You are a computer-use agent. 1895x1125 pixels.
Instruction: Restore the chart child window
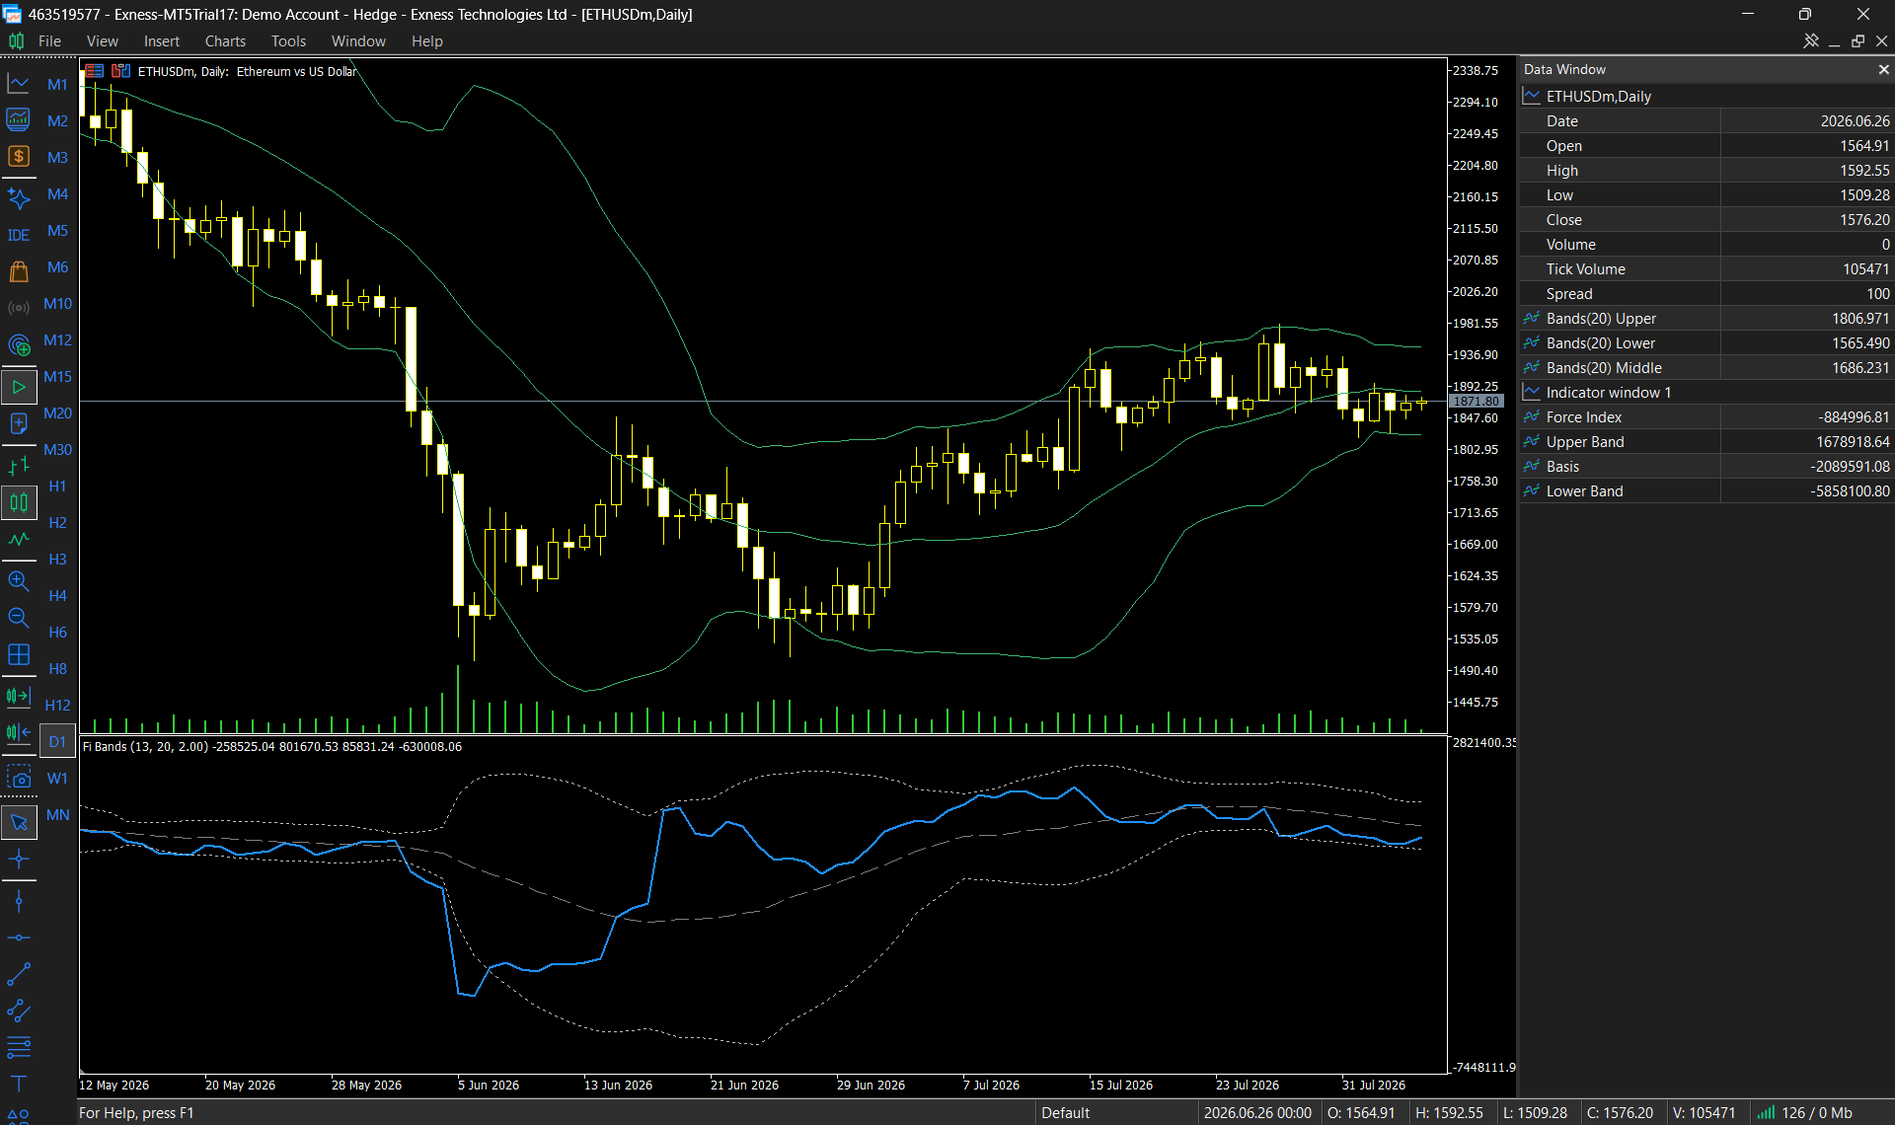click(1858, 40)
